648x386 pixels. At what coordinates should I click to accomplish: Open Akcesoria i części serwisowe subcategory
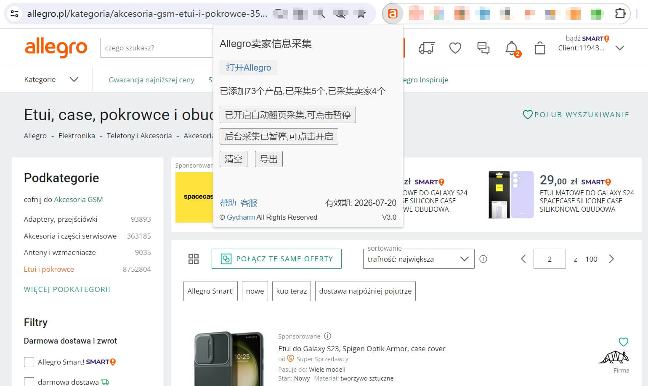70,236
